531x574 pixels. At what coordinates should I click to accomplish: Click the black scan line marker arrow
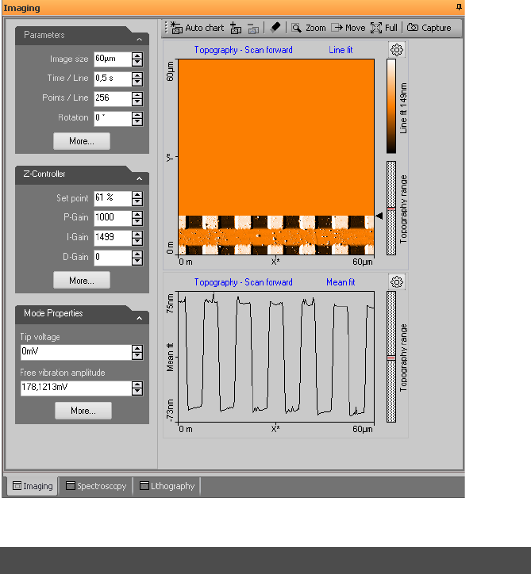tap(379, 216)
